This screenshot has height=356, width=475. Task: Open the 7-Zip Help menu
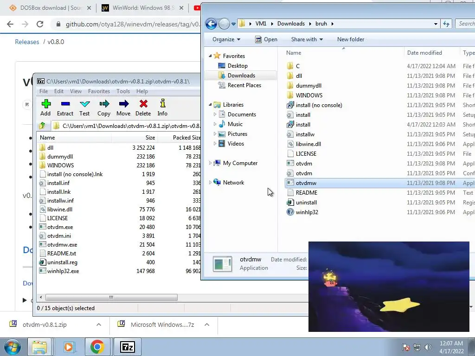142,91
